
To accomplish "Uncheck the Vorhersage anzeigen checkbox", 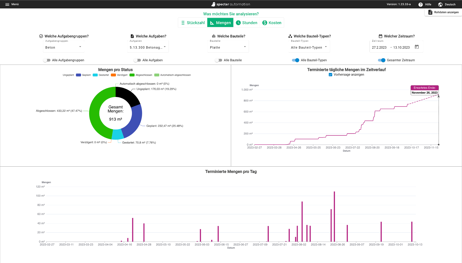I will pyautogui.click(x=330, y=75).
